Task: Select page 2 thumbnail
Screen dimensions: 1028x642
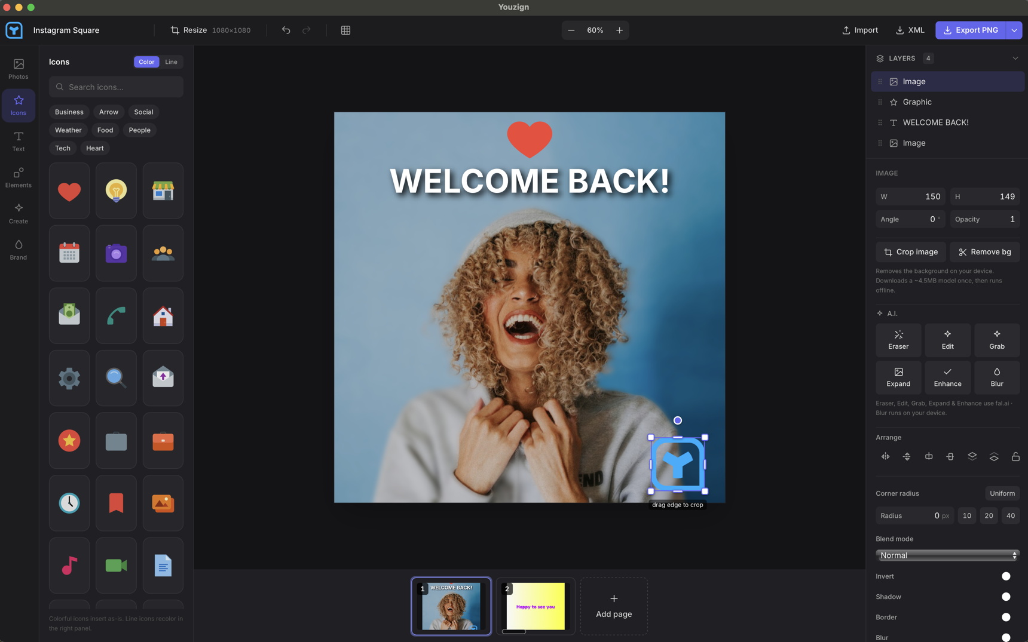Action: pos(536,606)
